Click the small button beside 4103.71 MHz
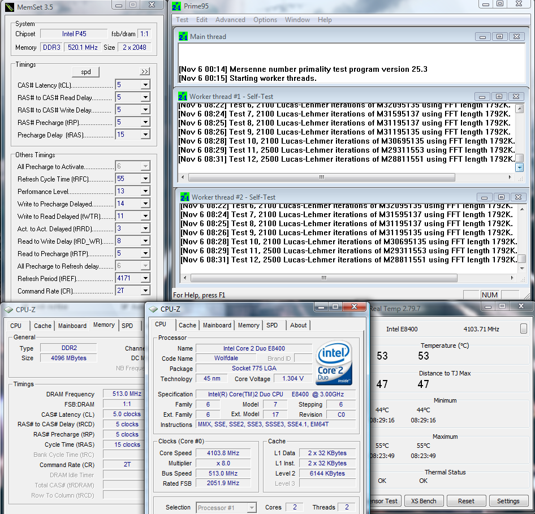535x514 pixels. tap(524, 329)
